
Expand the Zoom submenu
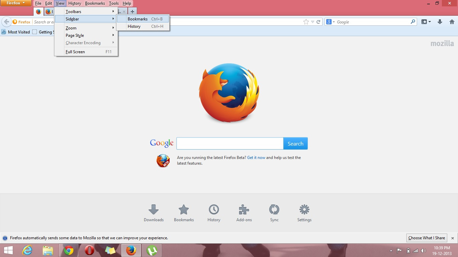click(x=86, y=28)
